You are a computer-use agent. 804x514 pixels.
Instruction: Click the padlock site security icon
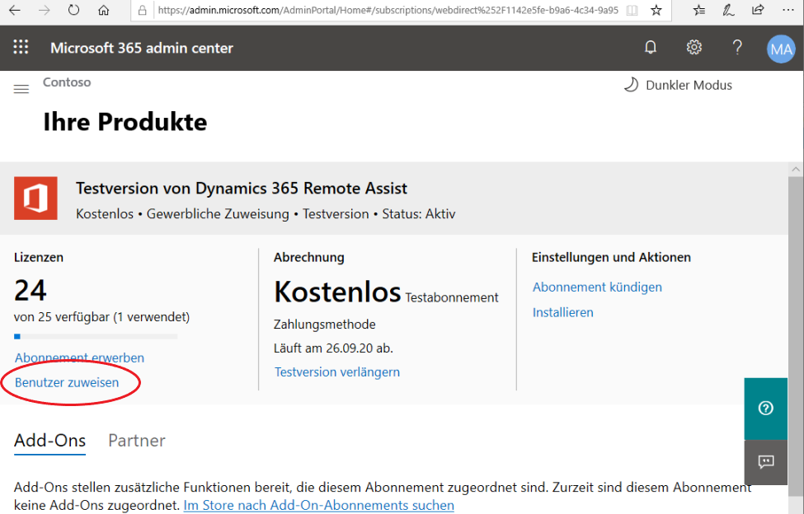tap(143, 10)
